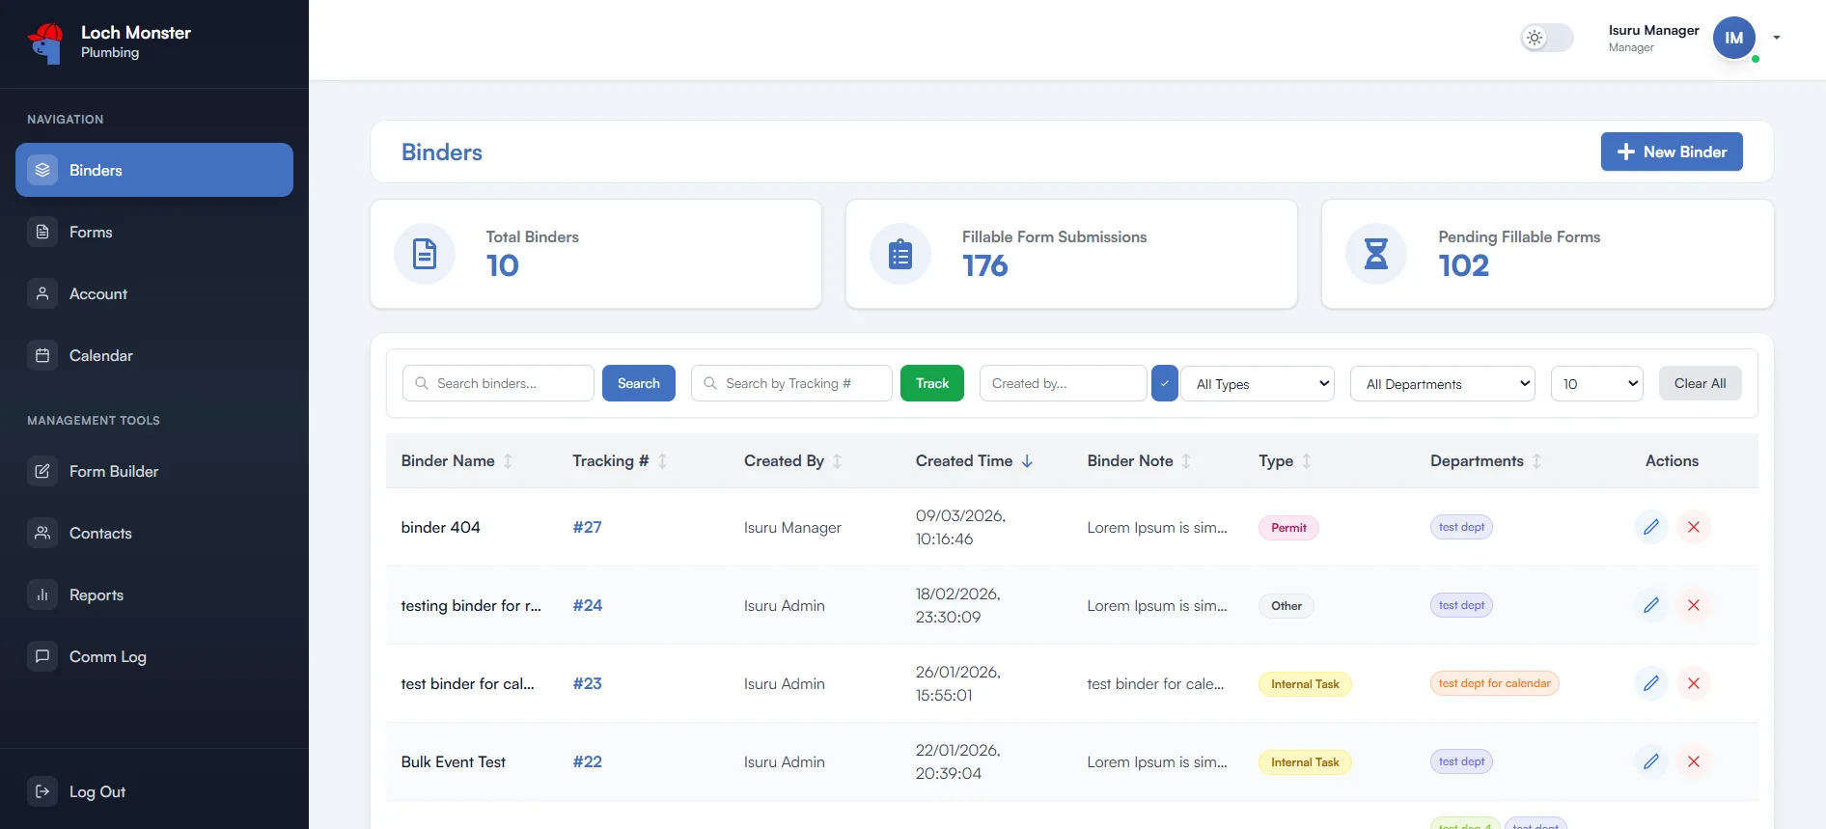Viewport: 1826px width, 829px height.
Task: Go to Forms in the sidebar
Action: coord(91,232)
